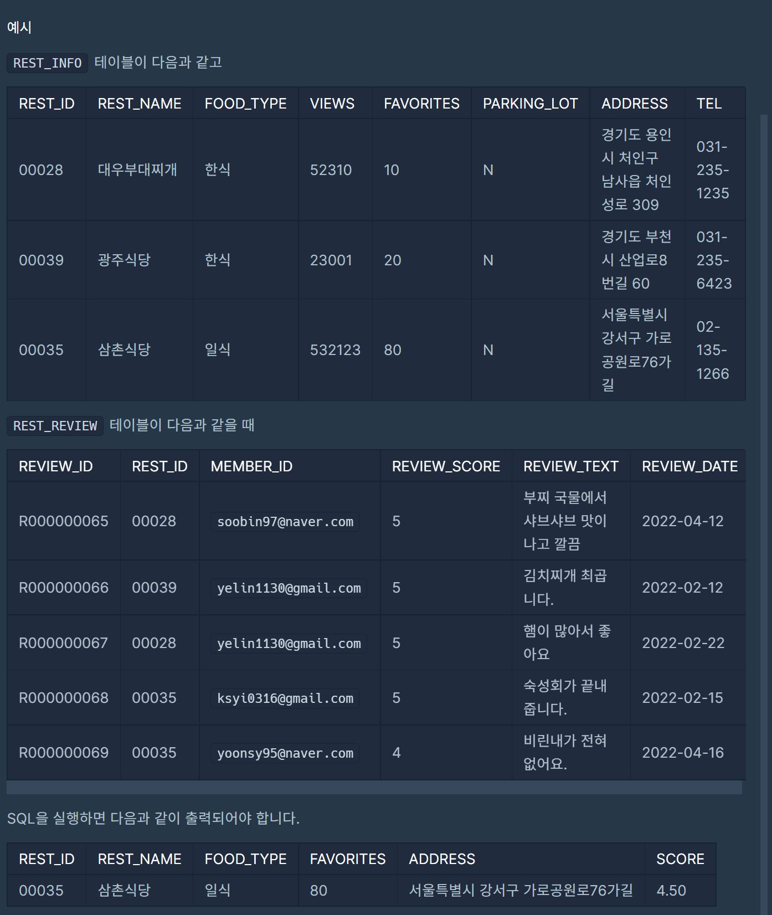Click the sentence SQL을 실행하면 다음과 같이 출력되어야 합니다.
The height and width of the screenshot is (915, 772).
tap(153, 818)
